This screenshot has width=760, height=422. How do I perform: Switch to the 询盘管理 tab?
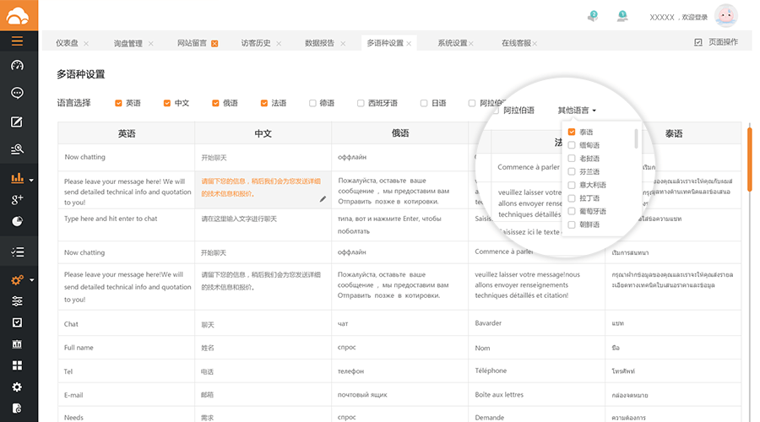click(x=128, y=44)
